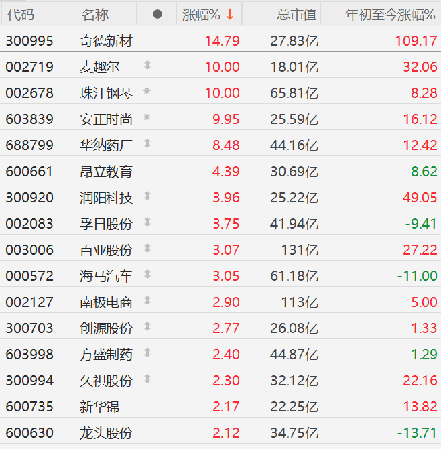Click the up-down marker icon beside 麦趣尔
The height and width of the screenshot is (449, 441).
(x=147, y=65)
